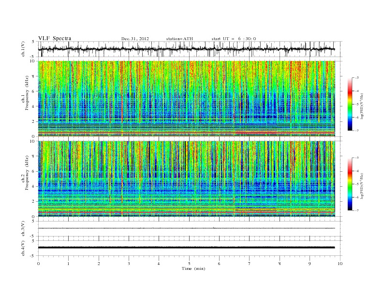
Task: Click the "5" tick on the Time axis
Action: tap(189, 264)
